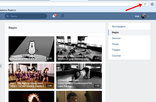Play the Beyoncé & Ellie Goulding choreography video
The image size is (156, 102).
click(79, 49)
